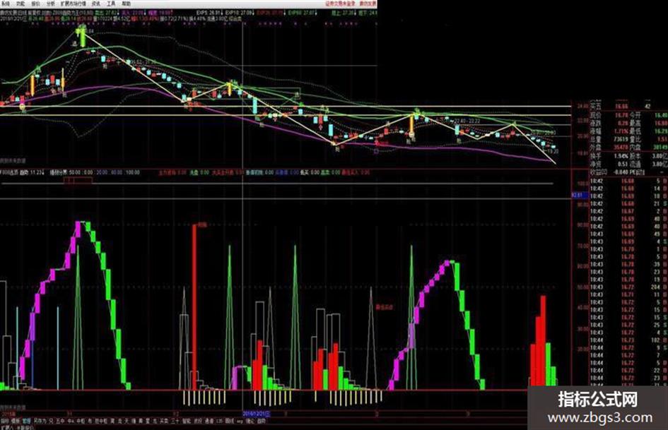
Task: Click the 总量 label in quote panel
Action: [x=595, y=139]
